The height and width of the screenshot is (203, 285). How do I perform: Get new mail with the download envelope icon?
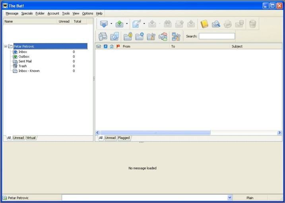104,24
